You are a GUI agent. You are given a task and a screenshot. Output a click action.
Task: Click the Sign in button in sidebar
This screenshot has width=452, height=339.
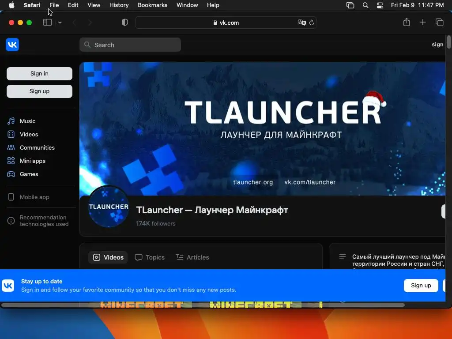click(x=39, y=74)
